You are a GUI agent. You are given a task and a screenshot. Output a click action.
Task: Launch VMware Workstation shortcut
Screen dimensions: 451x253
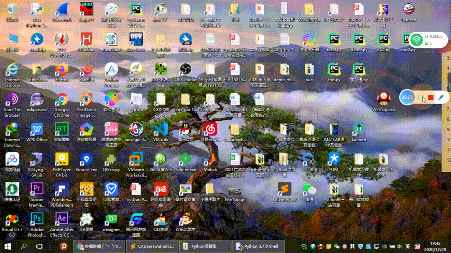click(x=136, y=165)
